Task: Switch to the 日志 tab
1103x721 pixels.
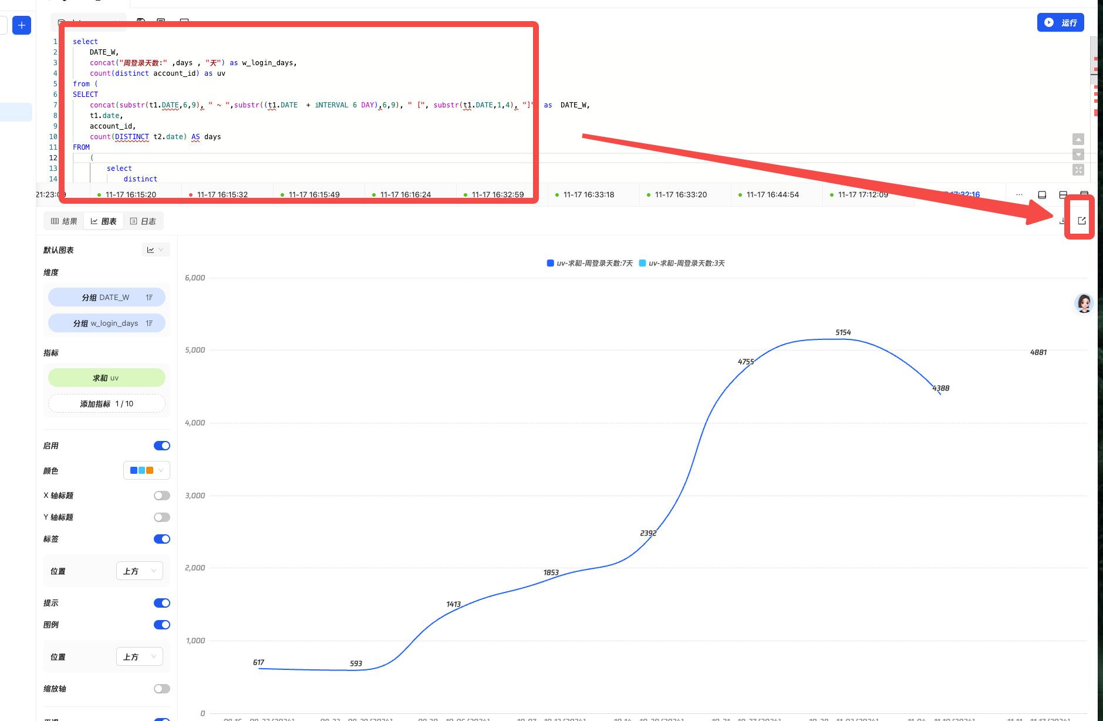Action: click(143, 221)
